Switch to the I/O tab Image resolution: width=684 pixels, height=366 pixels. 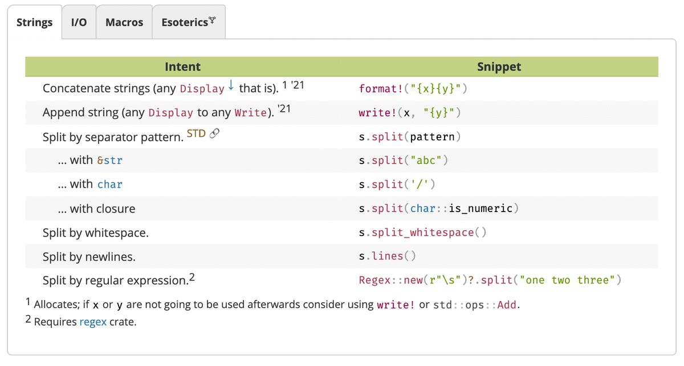click(79, 22)
